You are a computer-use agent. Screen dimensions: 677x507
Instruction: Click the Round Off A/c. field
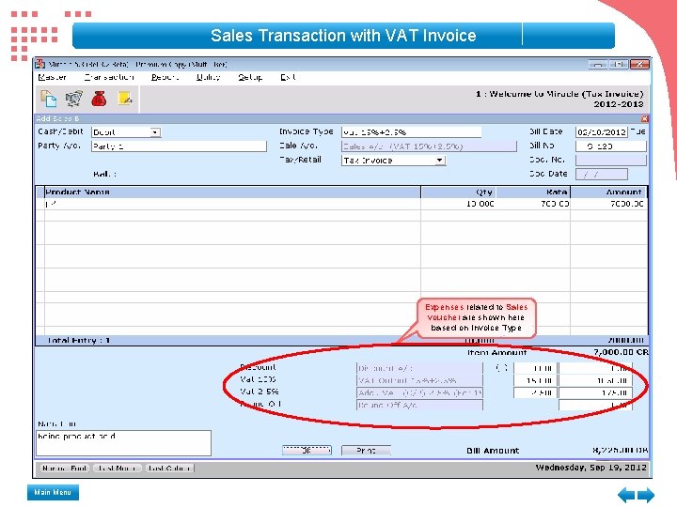click(x=419, y=405)
